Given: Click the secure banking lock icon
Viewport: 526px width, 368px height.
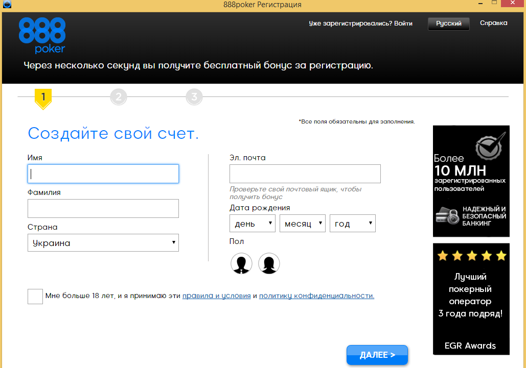Looking at the screenshot, I should (x=447, y=216).
